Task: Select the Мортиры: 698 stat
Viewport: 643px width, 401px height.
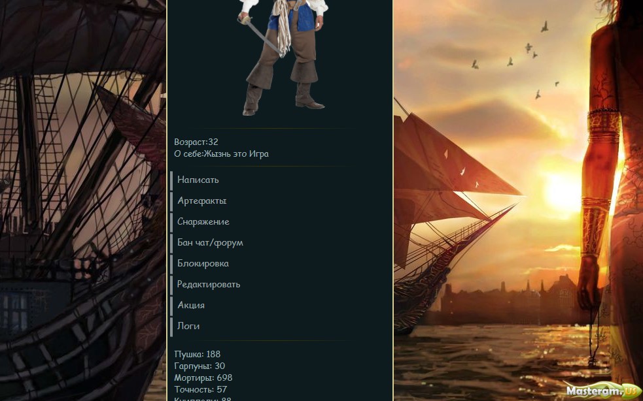Action: tap(203, 377)
